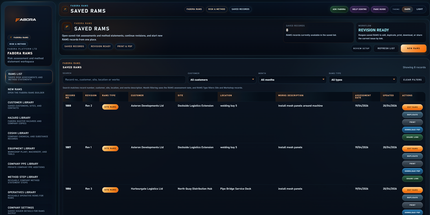The height and width of the screenshot is (215, 430).
Task: Open Equipment Library in sidebar
Action: [x=29, y=151]
